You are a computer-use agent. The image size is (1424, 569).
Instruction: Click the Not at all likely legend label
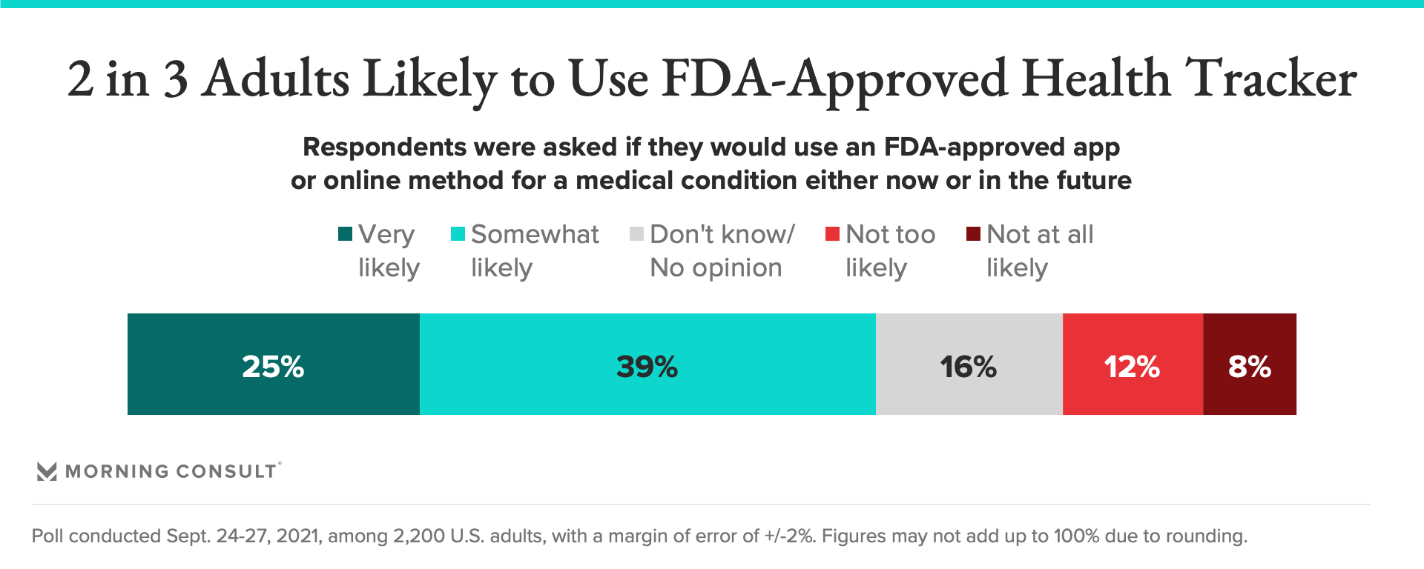tap(1039, 250)
